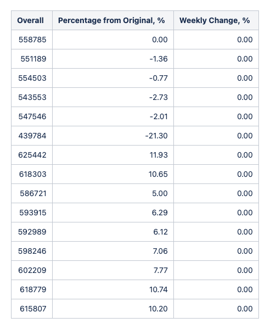Select the Percentage from Original column header
276x329 pixels.
click(113, 20)
